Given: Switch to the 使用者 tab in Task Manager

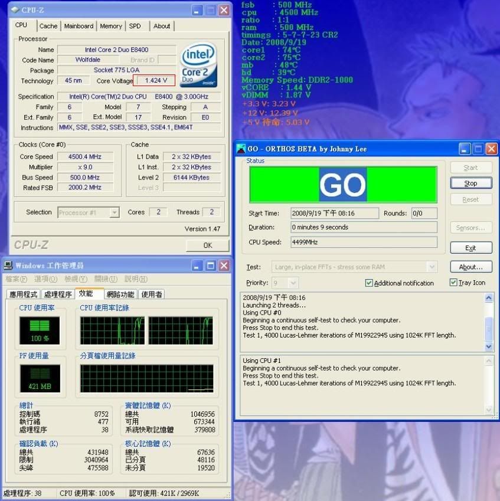Looking at the screenshot, I should (152, 294).
